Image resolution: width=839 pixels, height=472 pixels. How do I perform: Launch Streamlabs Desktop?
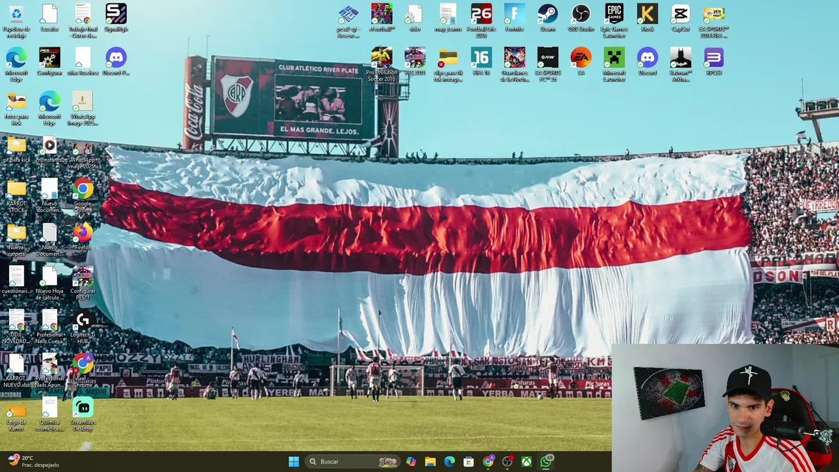[83, 414]
